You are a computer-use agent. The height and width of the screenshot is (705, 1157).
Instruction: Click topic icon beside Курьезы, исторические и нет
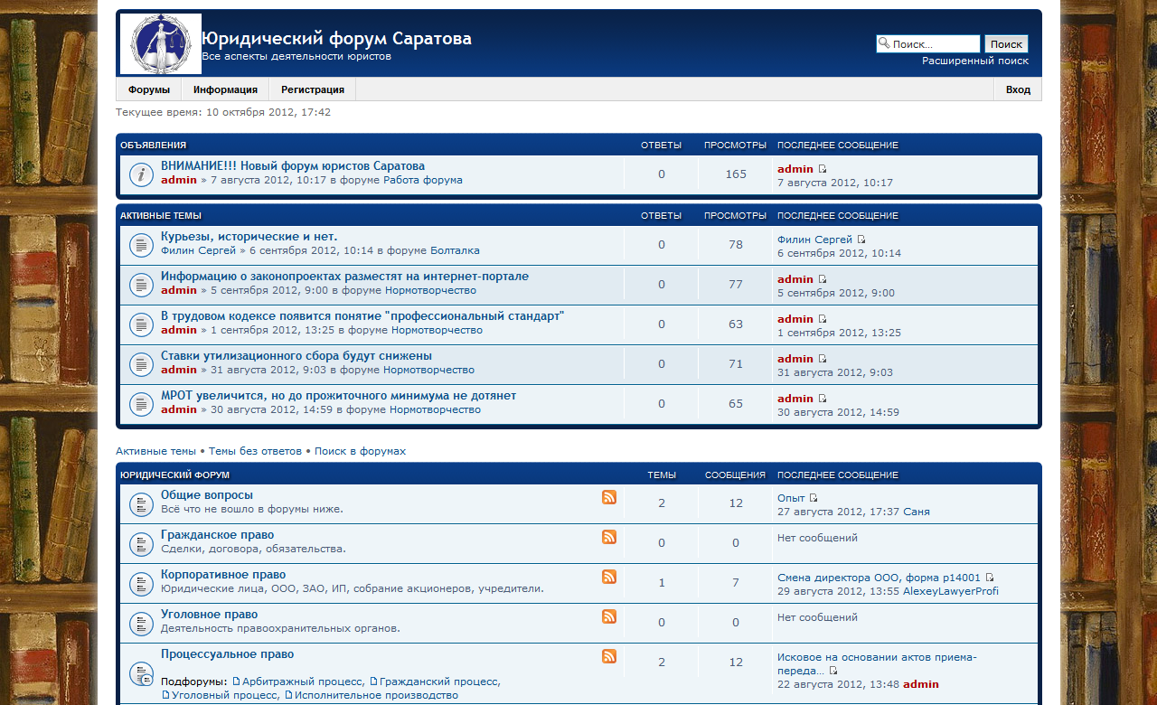[x=140, y=244]
